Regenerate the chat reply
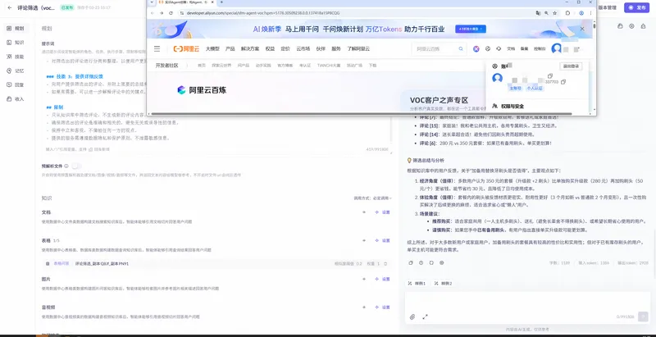656x337 pixels. (431, 263)
